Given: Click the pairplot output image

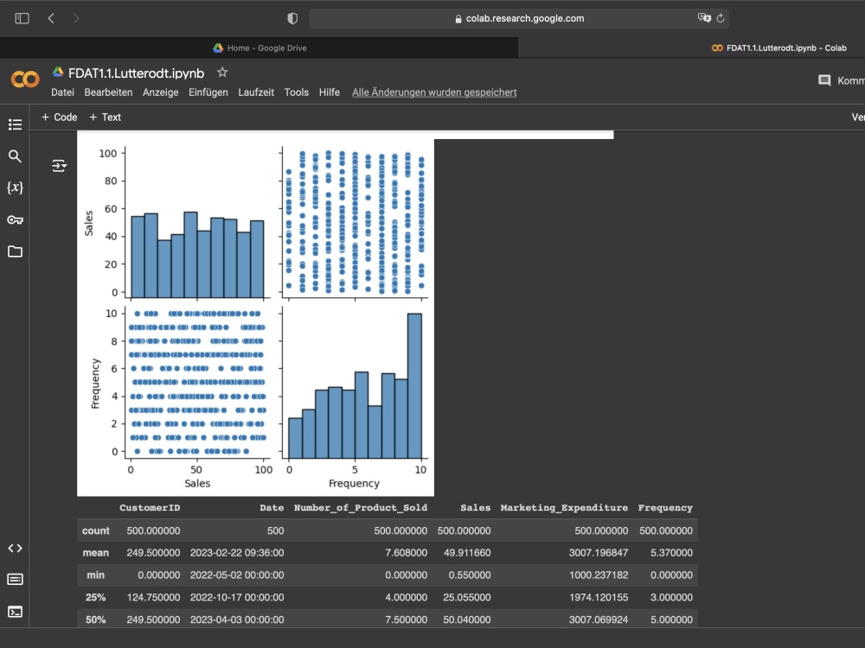Looking at the screenshot, I should click(255, 317).
